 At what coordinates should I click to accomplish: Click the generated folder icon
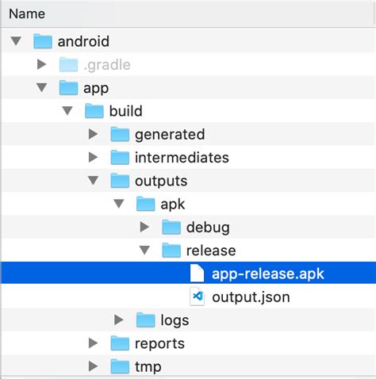120,134
